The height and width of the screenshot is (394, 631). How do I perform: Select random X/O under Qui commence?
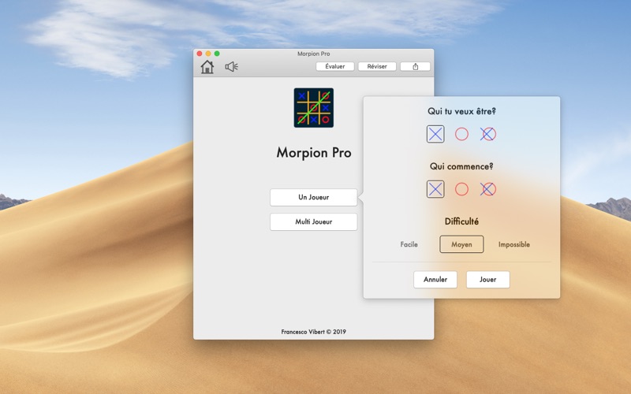(x=488, y=189)
